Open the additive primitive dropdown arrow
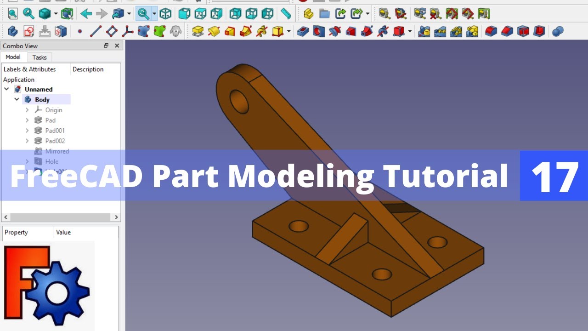The width and height of the screenshot is (588, 331). coord(288,31)
